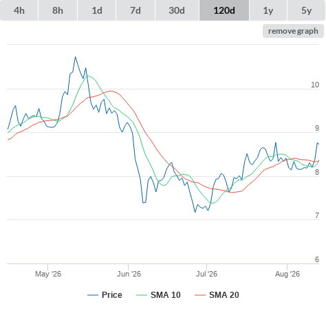The image size is (326, 313).
Task: Choose the 1d time range tab
Action: [97, 10]
